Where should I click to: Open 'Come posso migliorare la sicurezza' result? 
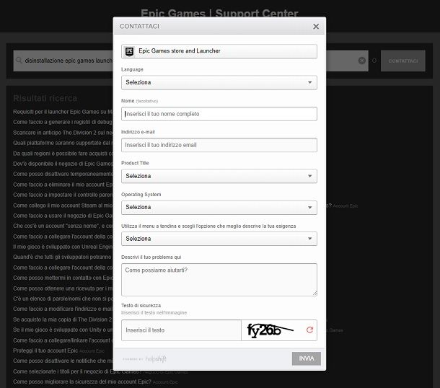pos(82,382)
